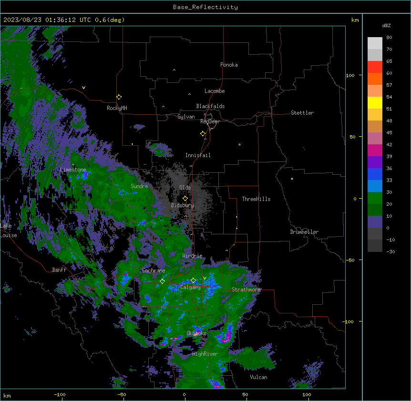This screenshot has width=411, height=401.
Task: Click the asterisk marker above Limestone label
Action: [x=73, y=165]
